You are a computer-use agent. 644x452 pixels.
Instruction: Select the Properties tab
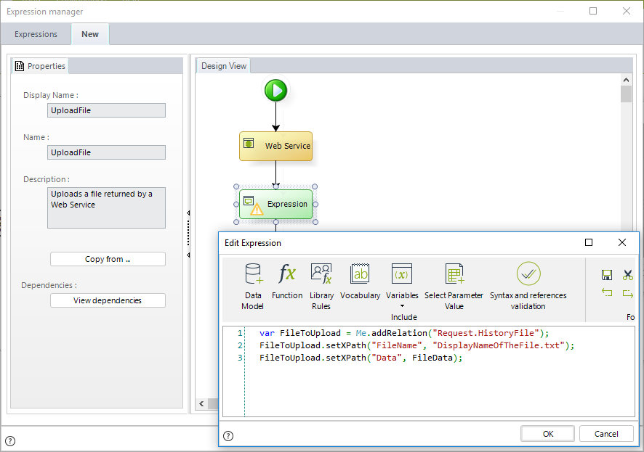click(x=40, y=66)
